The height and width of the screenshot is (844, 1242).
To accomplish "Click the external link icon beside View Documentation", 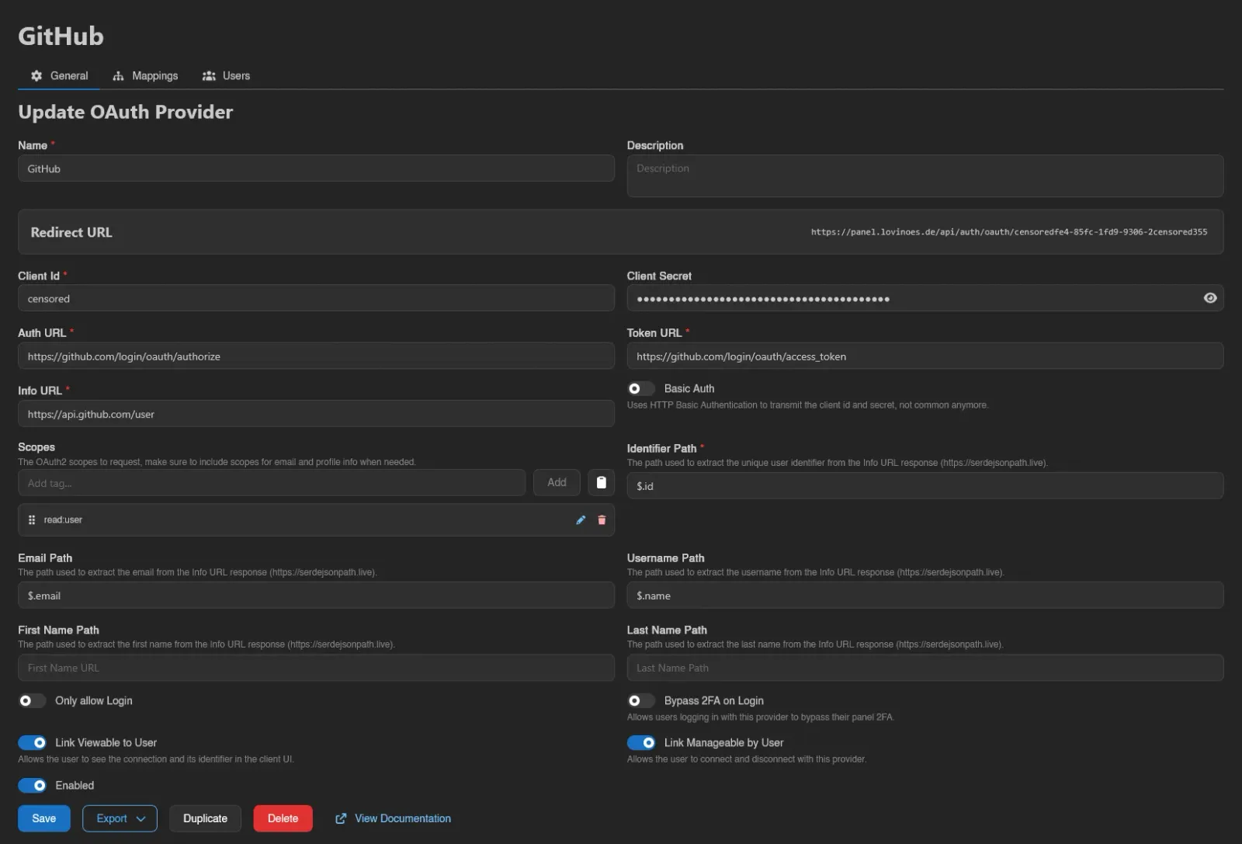I will (341, 818).
